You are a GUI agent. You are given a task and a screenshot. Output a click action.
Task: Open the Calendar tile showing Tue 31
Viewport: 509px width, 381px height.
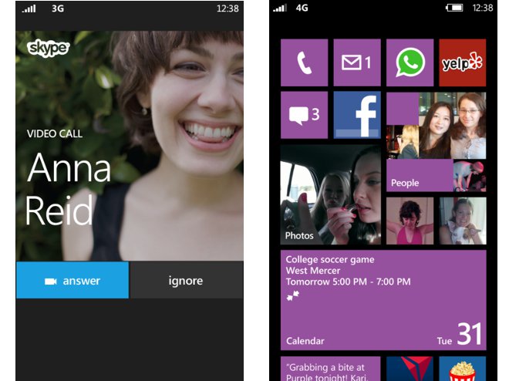(383, 300)
